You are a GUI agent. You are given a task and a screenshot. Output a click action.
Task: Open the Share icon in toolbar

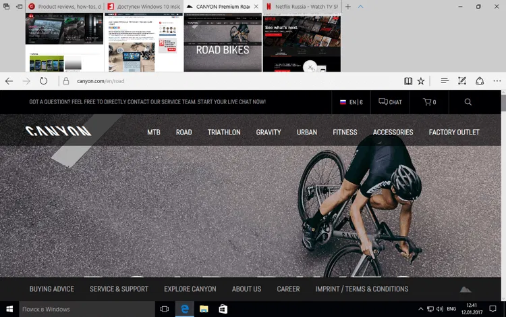tap(480, 81)
